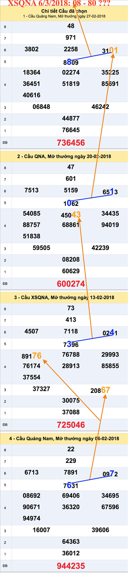Viewport: 128px width, 573px height.
Task: Click prize-7 number 229
Action: [71, 461]
